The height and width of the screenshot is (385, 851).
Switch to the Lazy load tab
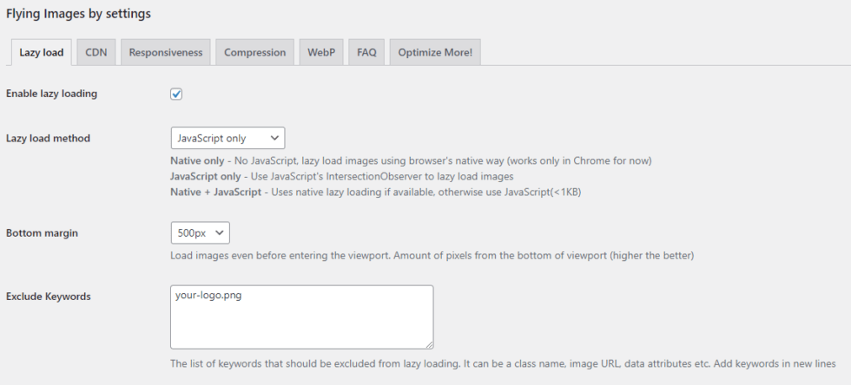(41, 52)
